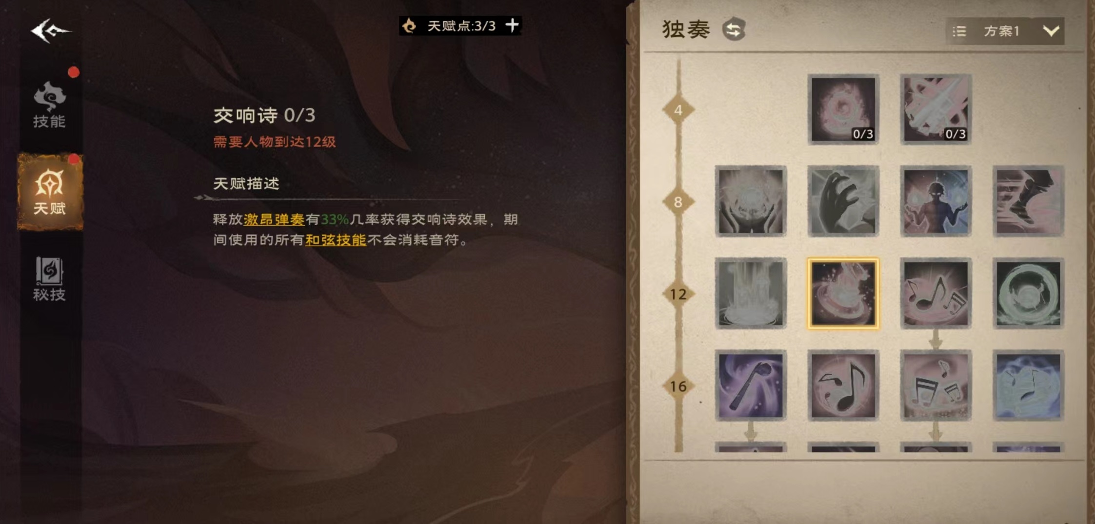1095x524 pixels.
Task: Select the music notes talent at level 12
Action: point(936,293)
